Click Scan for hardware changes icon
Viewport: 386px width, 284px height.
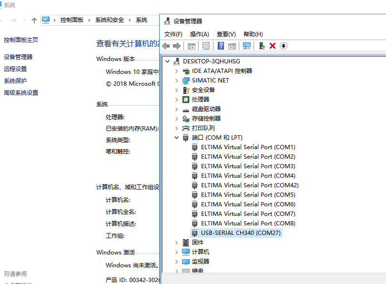[x=247, y=46]
